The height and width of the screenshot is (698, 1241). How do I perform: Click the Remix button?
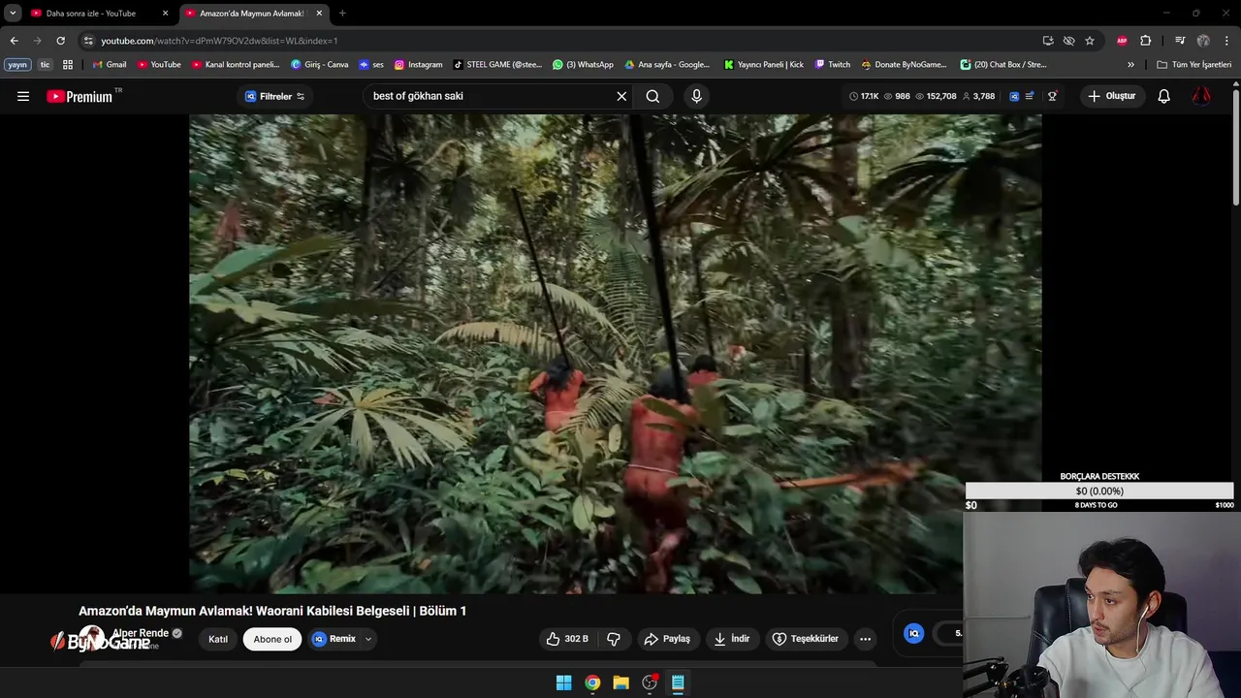(334, 639)
